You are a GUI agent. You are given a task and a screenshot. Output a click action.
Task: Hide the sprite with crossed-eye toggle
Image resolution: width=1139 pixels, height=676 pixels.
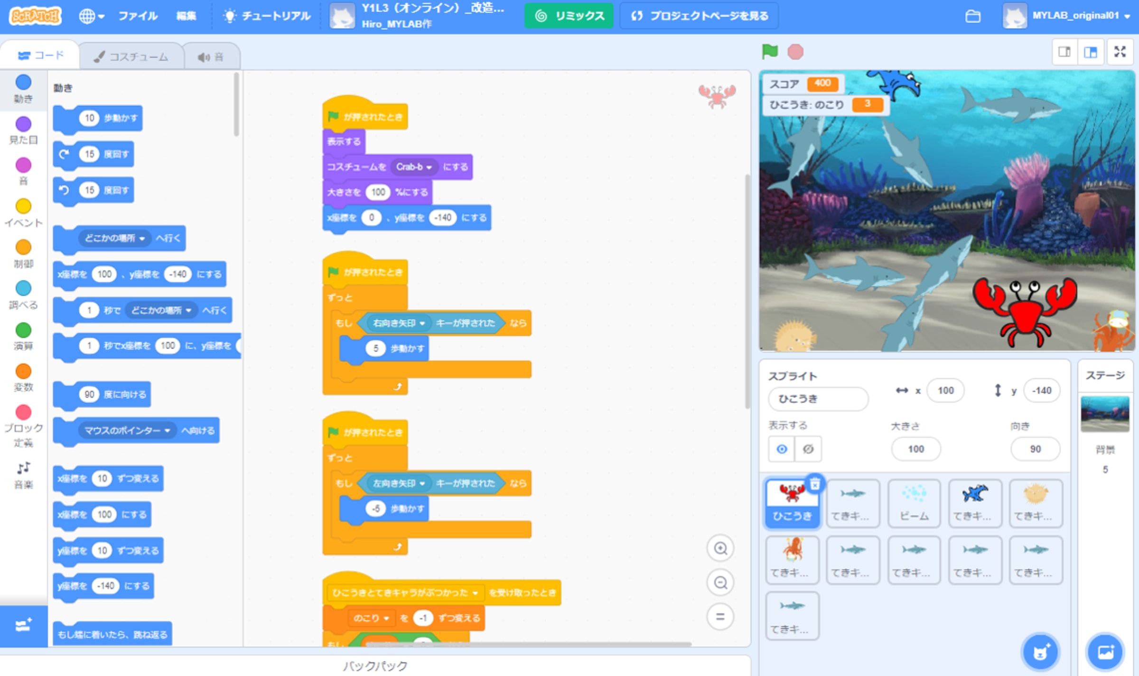tap(808, 449)
